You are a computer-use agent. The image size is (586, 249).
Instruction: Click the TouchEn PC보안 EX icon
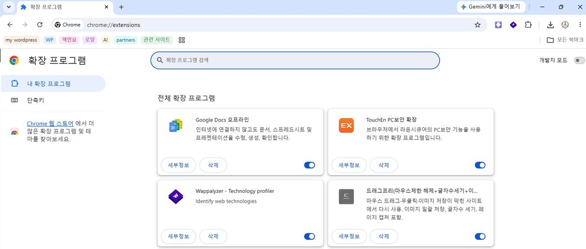coord(346,125)
